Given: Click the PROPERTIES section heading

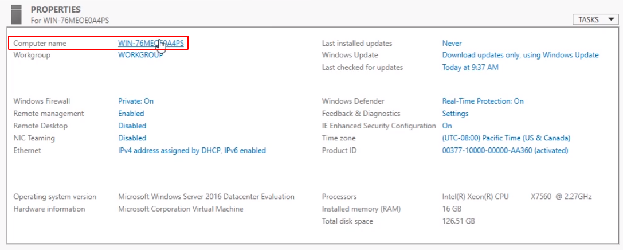Looking at the screenshot, I should (x=56, y=10).
